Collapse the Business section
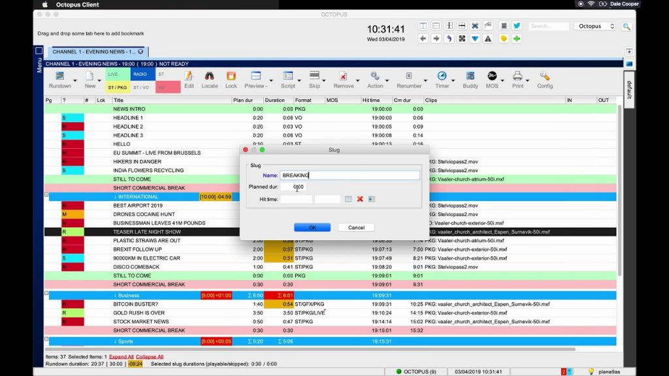The width and height of the screenshot is (669, 376). 46,294
